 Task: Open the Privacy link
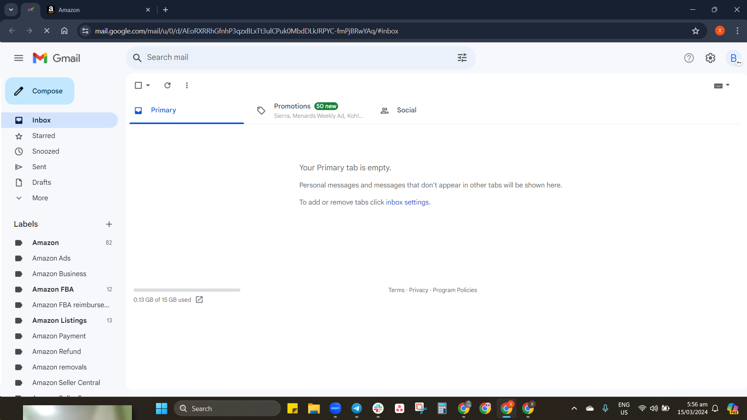419,290
